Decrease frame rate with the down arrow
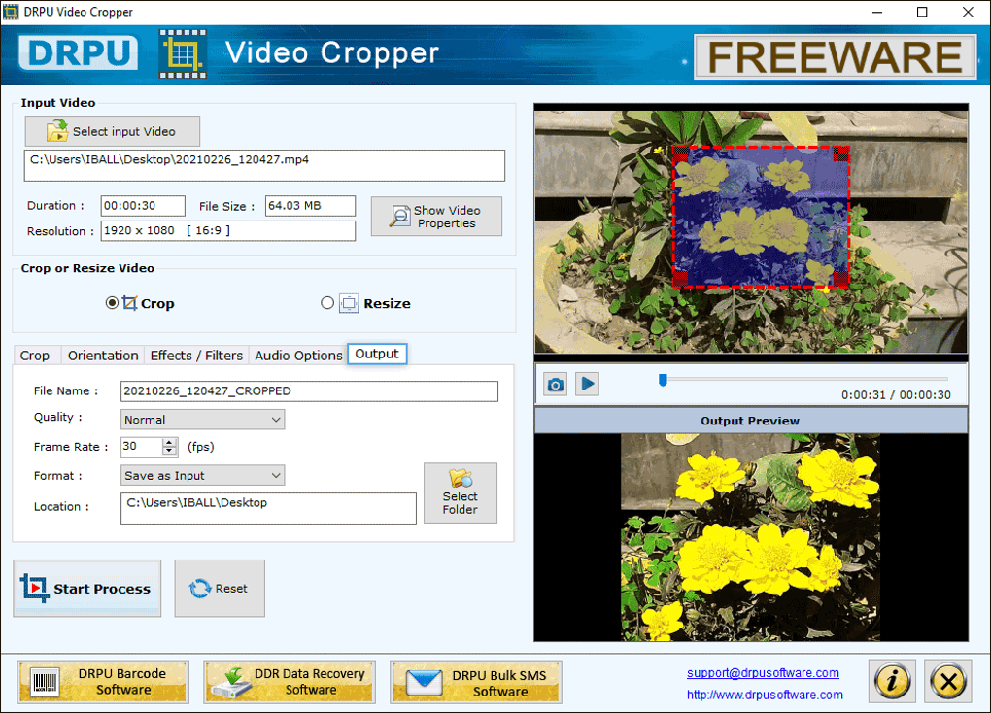Viewport: 991px width, 713px height. tap(169, 451)
